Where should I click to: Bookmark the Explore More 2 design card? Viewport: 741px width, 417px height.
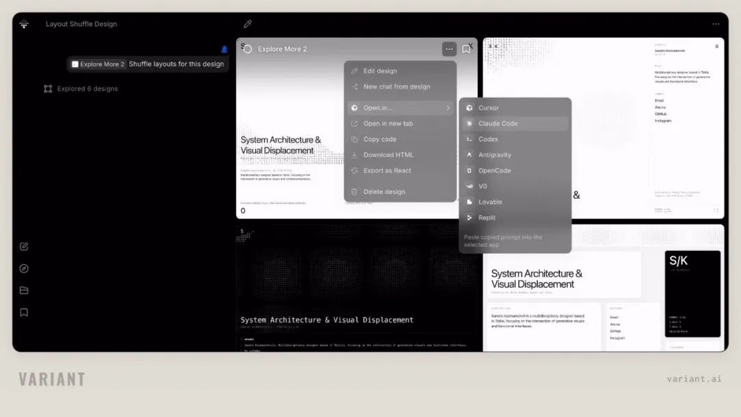pos(466,49)
